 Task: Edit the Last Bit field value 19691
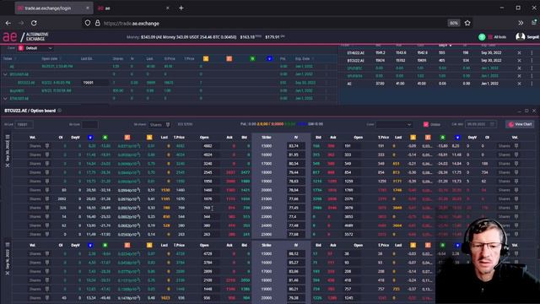(95, 83)
